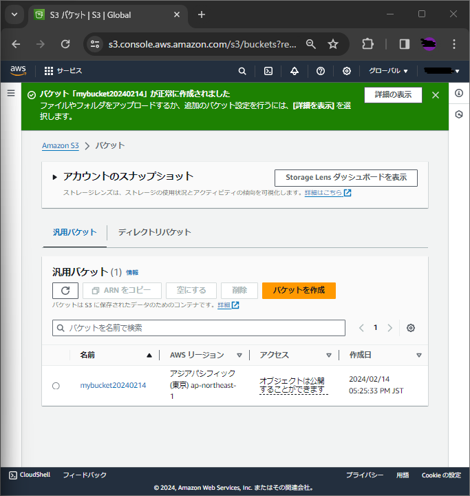The width and height of the screenshot is (470, 496).
Task: Focus the バケットを名前で検索 field
Action: [199, 328]
